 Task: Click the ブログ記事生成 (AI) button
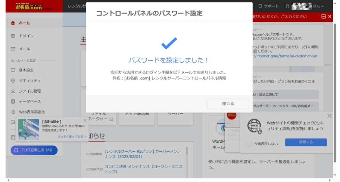34,150
